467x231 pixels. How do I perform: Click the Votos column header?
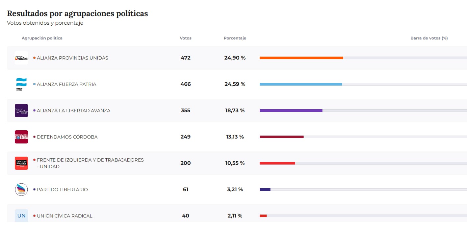pos(186,38)
